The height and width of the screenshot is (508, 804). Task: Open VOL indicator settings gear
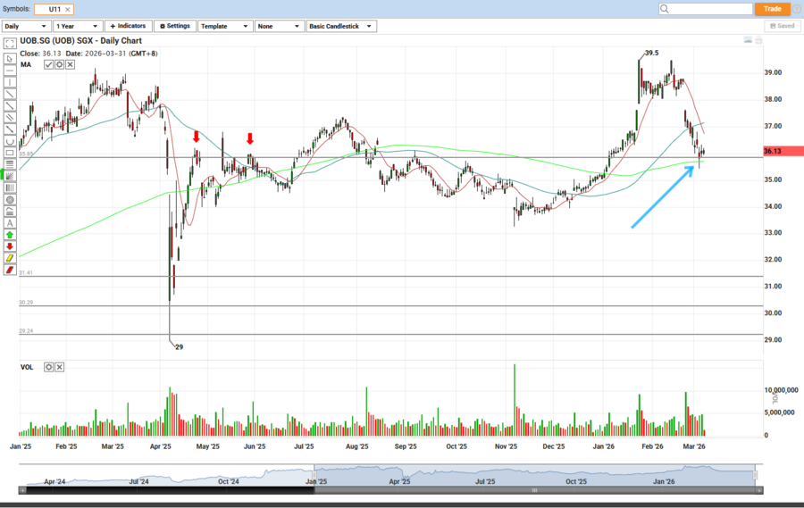tap(50, 367)
